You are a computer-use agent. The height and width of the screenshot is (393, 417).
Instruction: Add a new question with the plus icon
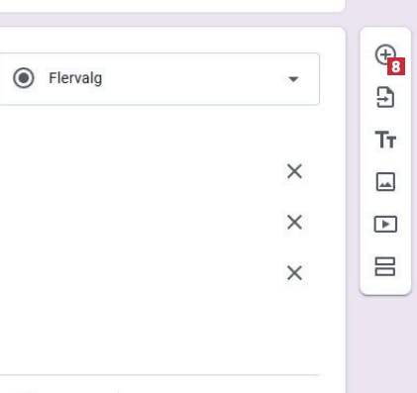tap(384, 54)
